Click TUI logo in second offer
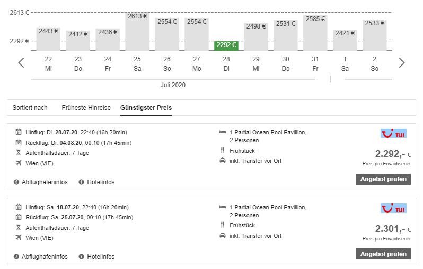The height and width of the screenshot is (269, 423). (x=393, y=209)
